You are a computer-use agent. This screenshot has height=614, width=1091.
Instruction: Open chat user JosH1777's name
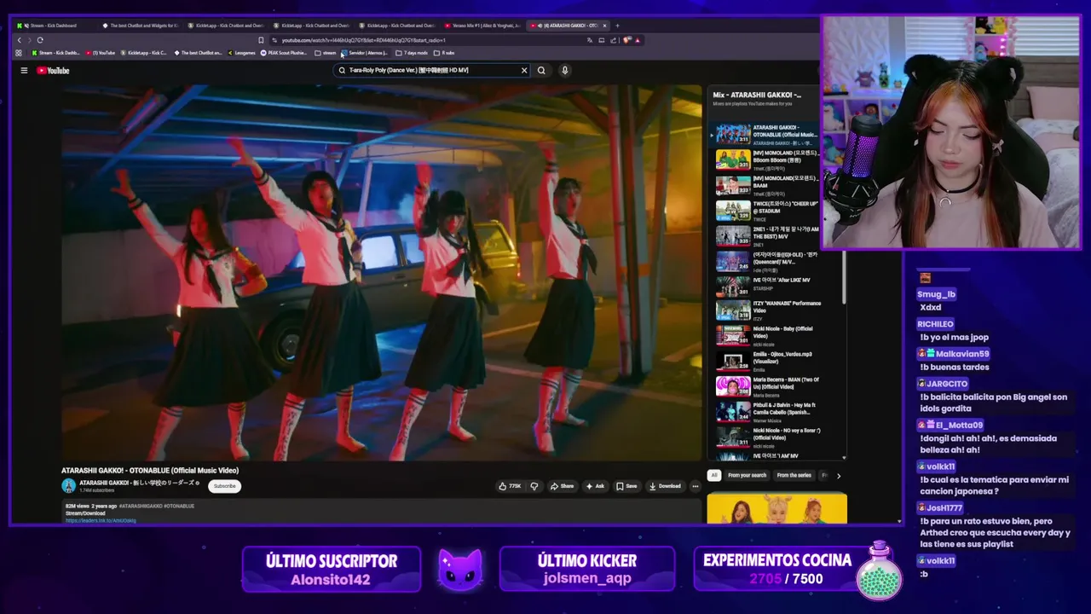coord(944,507)
